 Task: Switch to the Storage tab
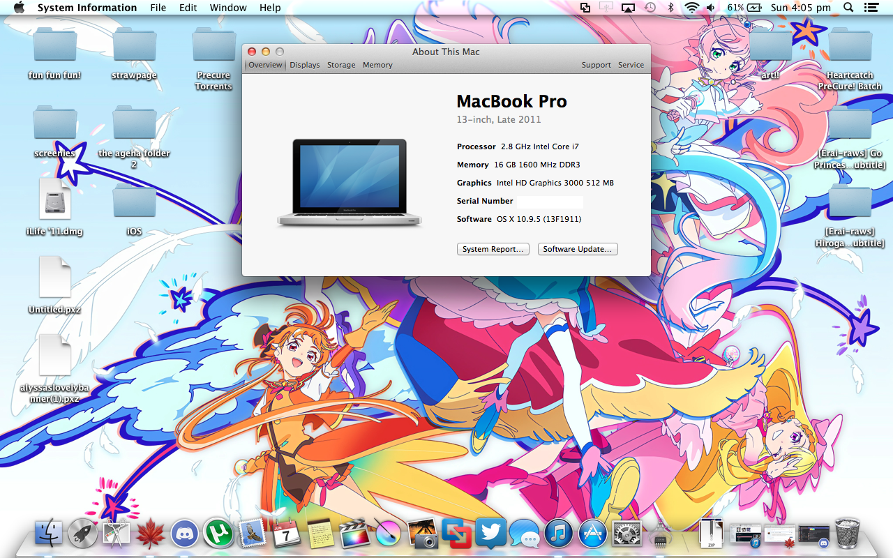(341, 65)
